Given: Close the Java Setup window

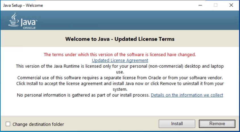Looking at the screenshot, I should tap(231, 5).
